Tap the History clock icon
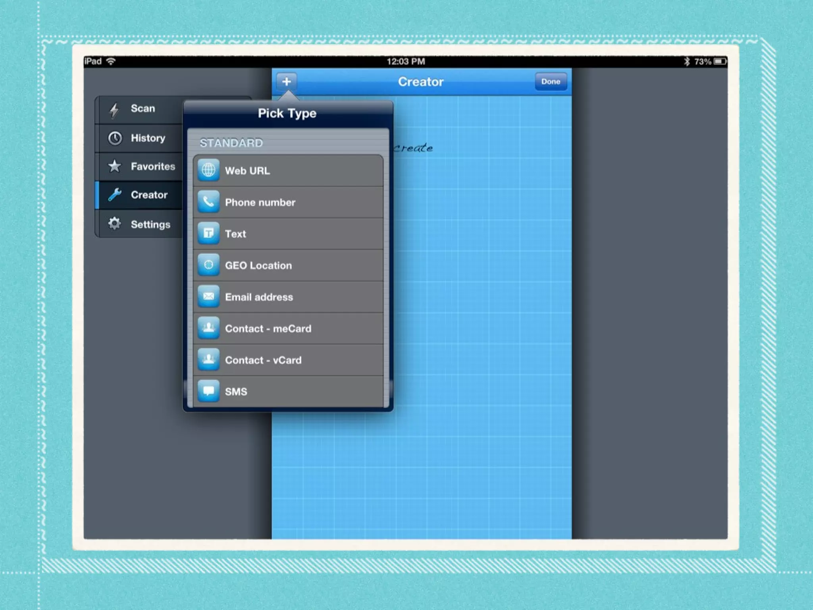This screenshot has width=813, height=610. pos(115,138)
